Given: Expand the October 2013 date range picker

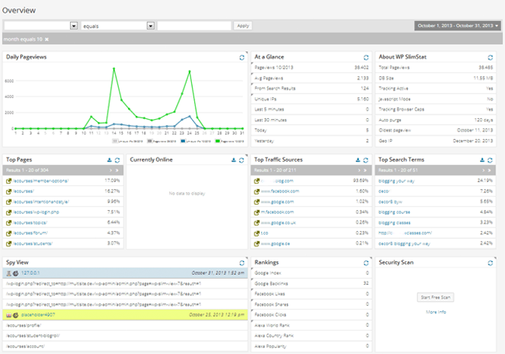Looking at the screenshot, I should tap(457, 26).
